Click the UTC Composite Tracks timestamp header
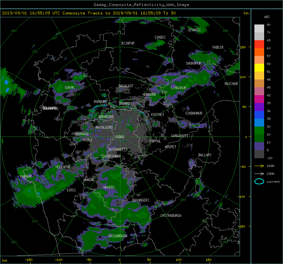The width and height of the screenshot is (283, 264). click(x=89, y=13)
